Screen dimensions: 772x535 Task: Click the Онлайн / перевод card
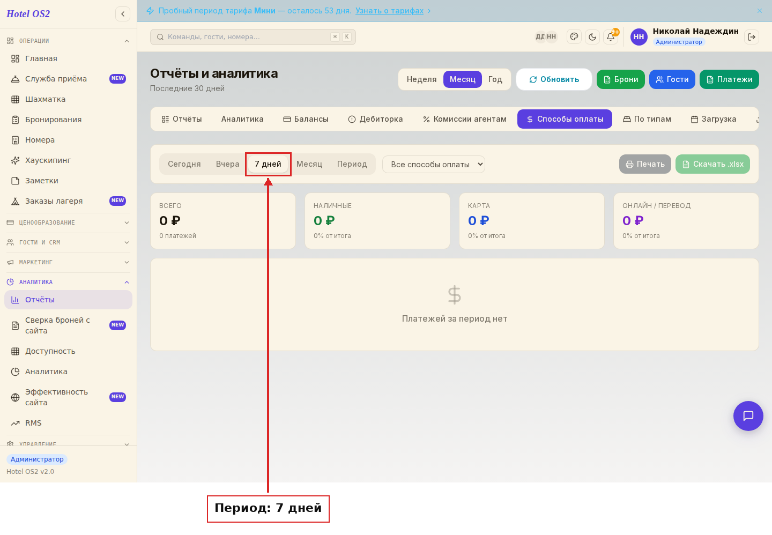686,221
